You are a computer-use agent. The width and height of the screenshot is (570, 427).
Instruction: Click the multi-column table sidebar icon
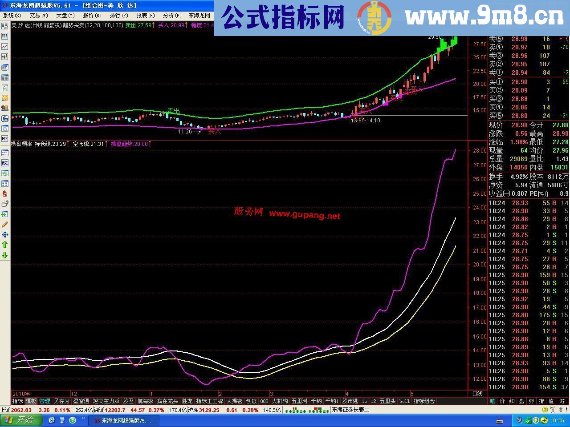(x=5, y=78)
